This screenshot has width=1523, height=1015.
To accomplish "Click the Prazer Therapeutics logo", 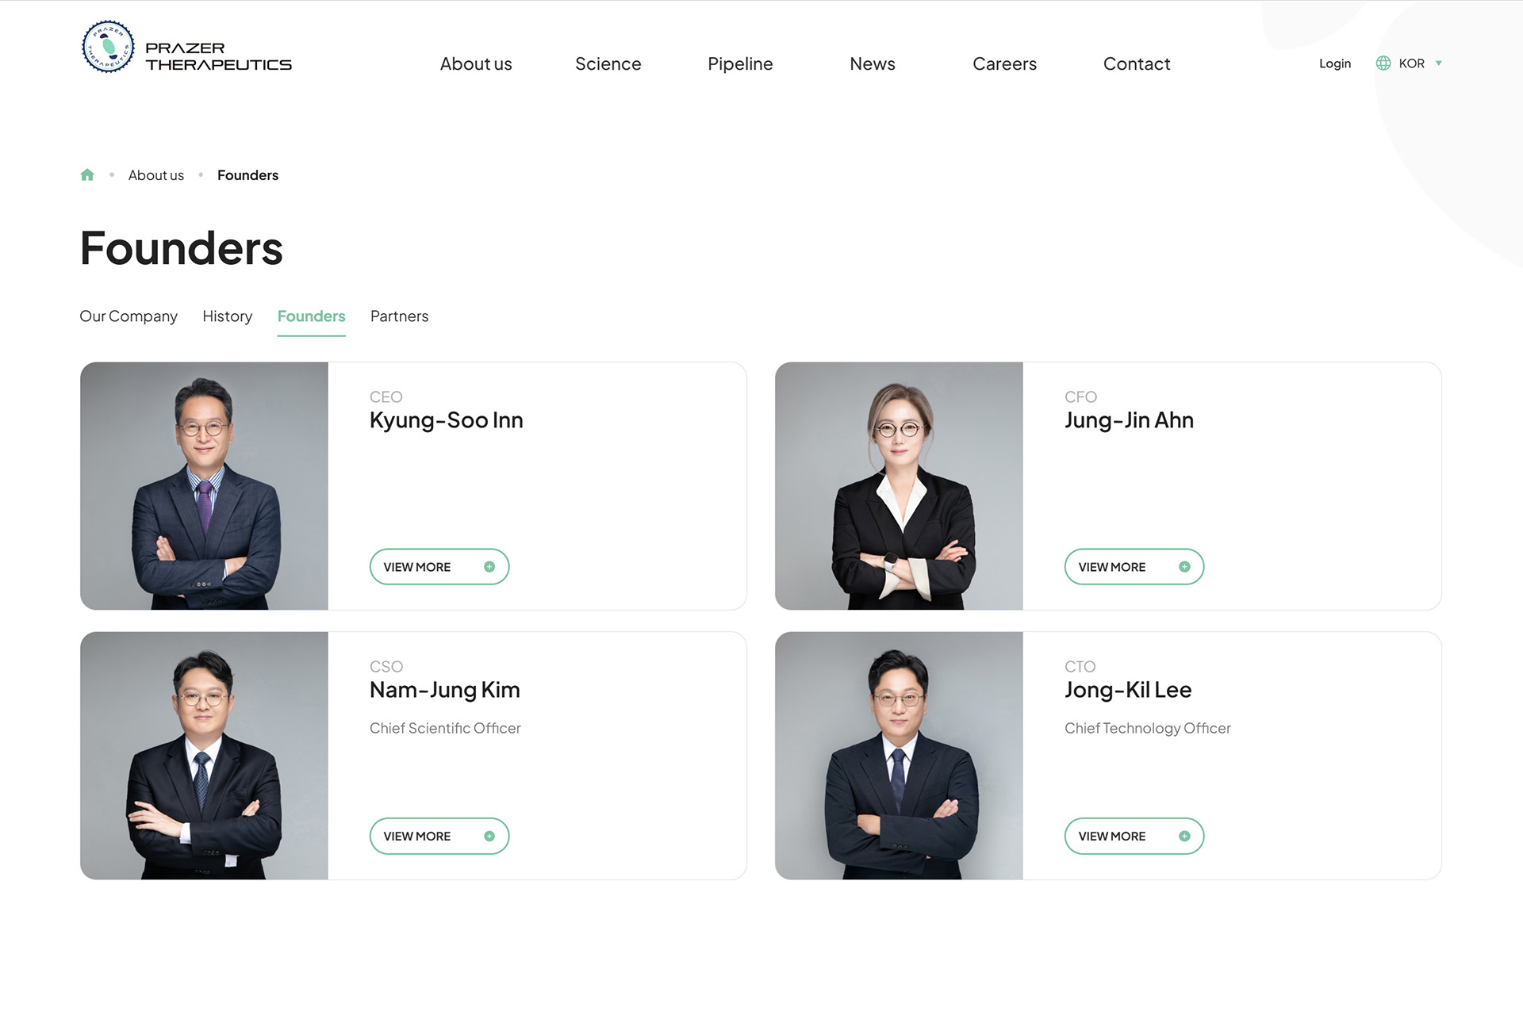I will pos(186,48).
